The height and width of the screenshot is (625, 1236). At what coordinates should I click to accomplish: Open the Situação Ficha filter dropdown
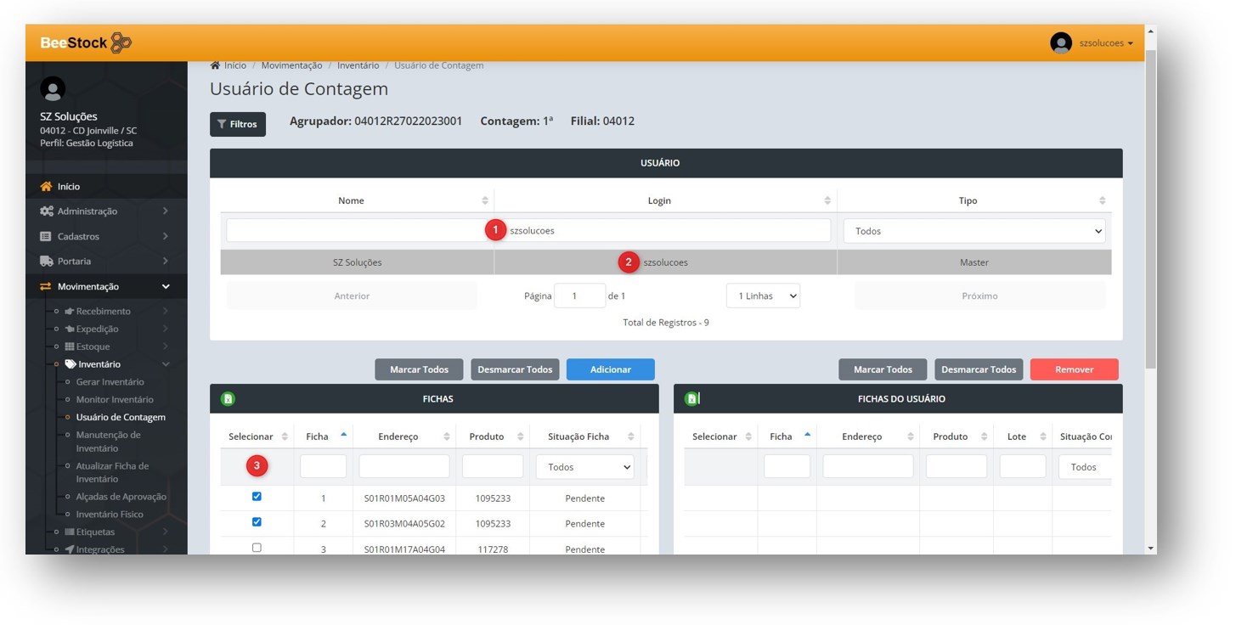584,467
